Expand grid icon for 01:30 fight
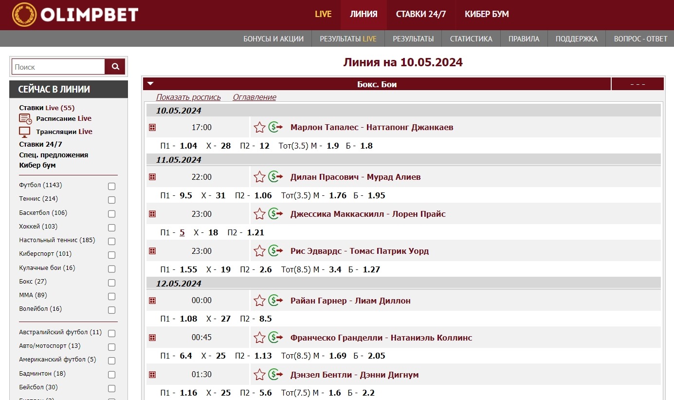 (152, 375)
